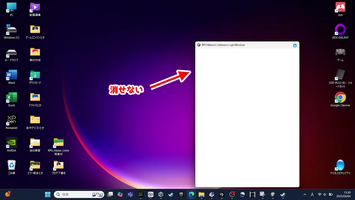Expand the hidden system tray icons

coord(305,194)
